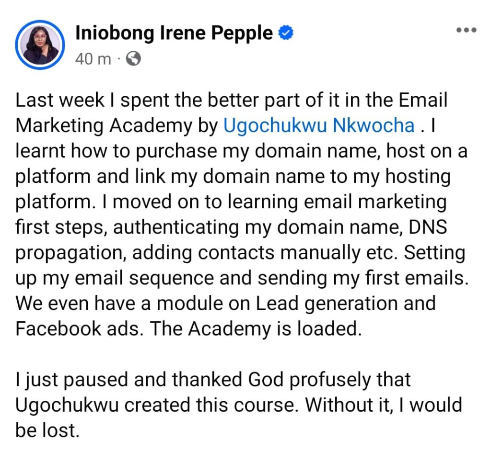Open the Iniobong Irene Pepple profile name
The height and width of the screenshot is (462, 491).
[x=174, y=33]
